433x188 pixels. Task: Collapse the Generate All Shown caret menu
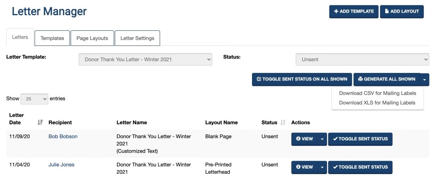tap(425, 79)
